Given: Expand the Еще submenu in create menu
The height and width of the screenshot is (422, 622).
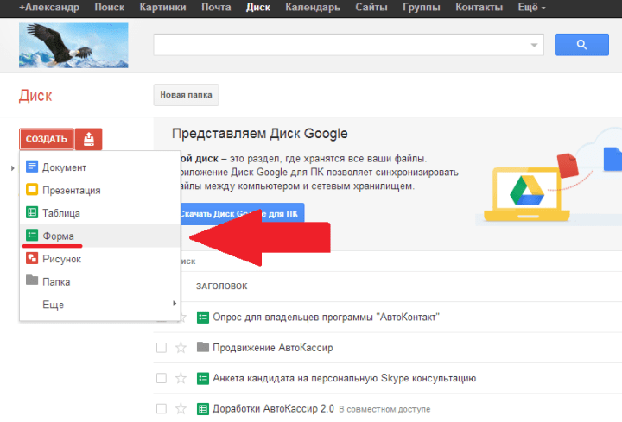Looking at the screenshot, I should pos(100,305).
